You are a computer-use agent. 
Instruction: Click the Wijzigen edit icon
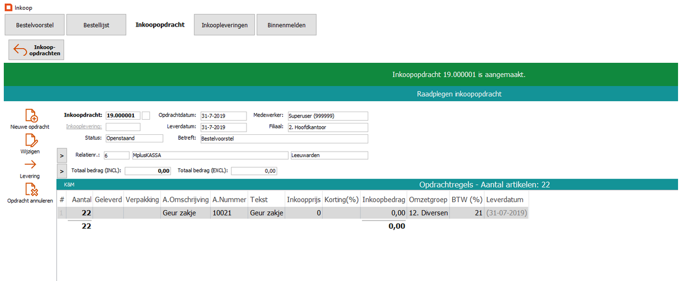coord(31,140)
